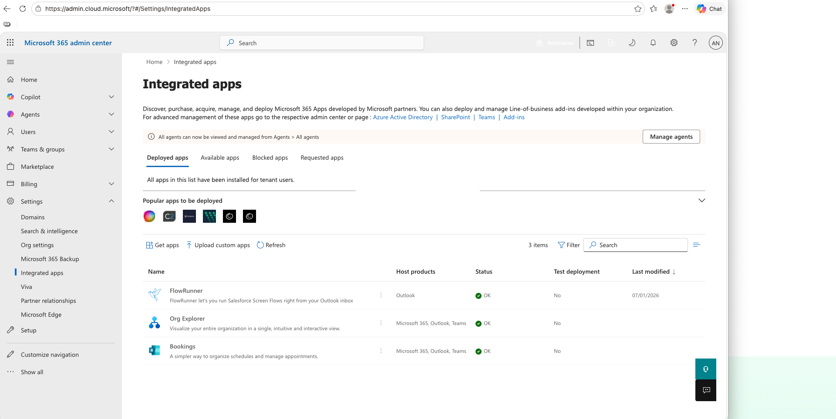Viewport: 836px width, 419px height.
Task: Open the AN account avatar
Action: coord(716,43)
